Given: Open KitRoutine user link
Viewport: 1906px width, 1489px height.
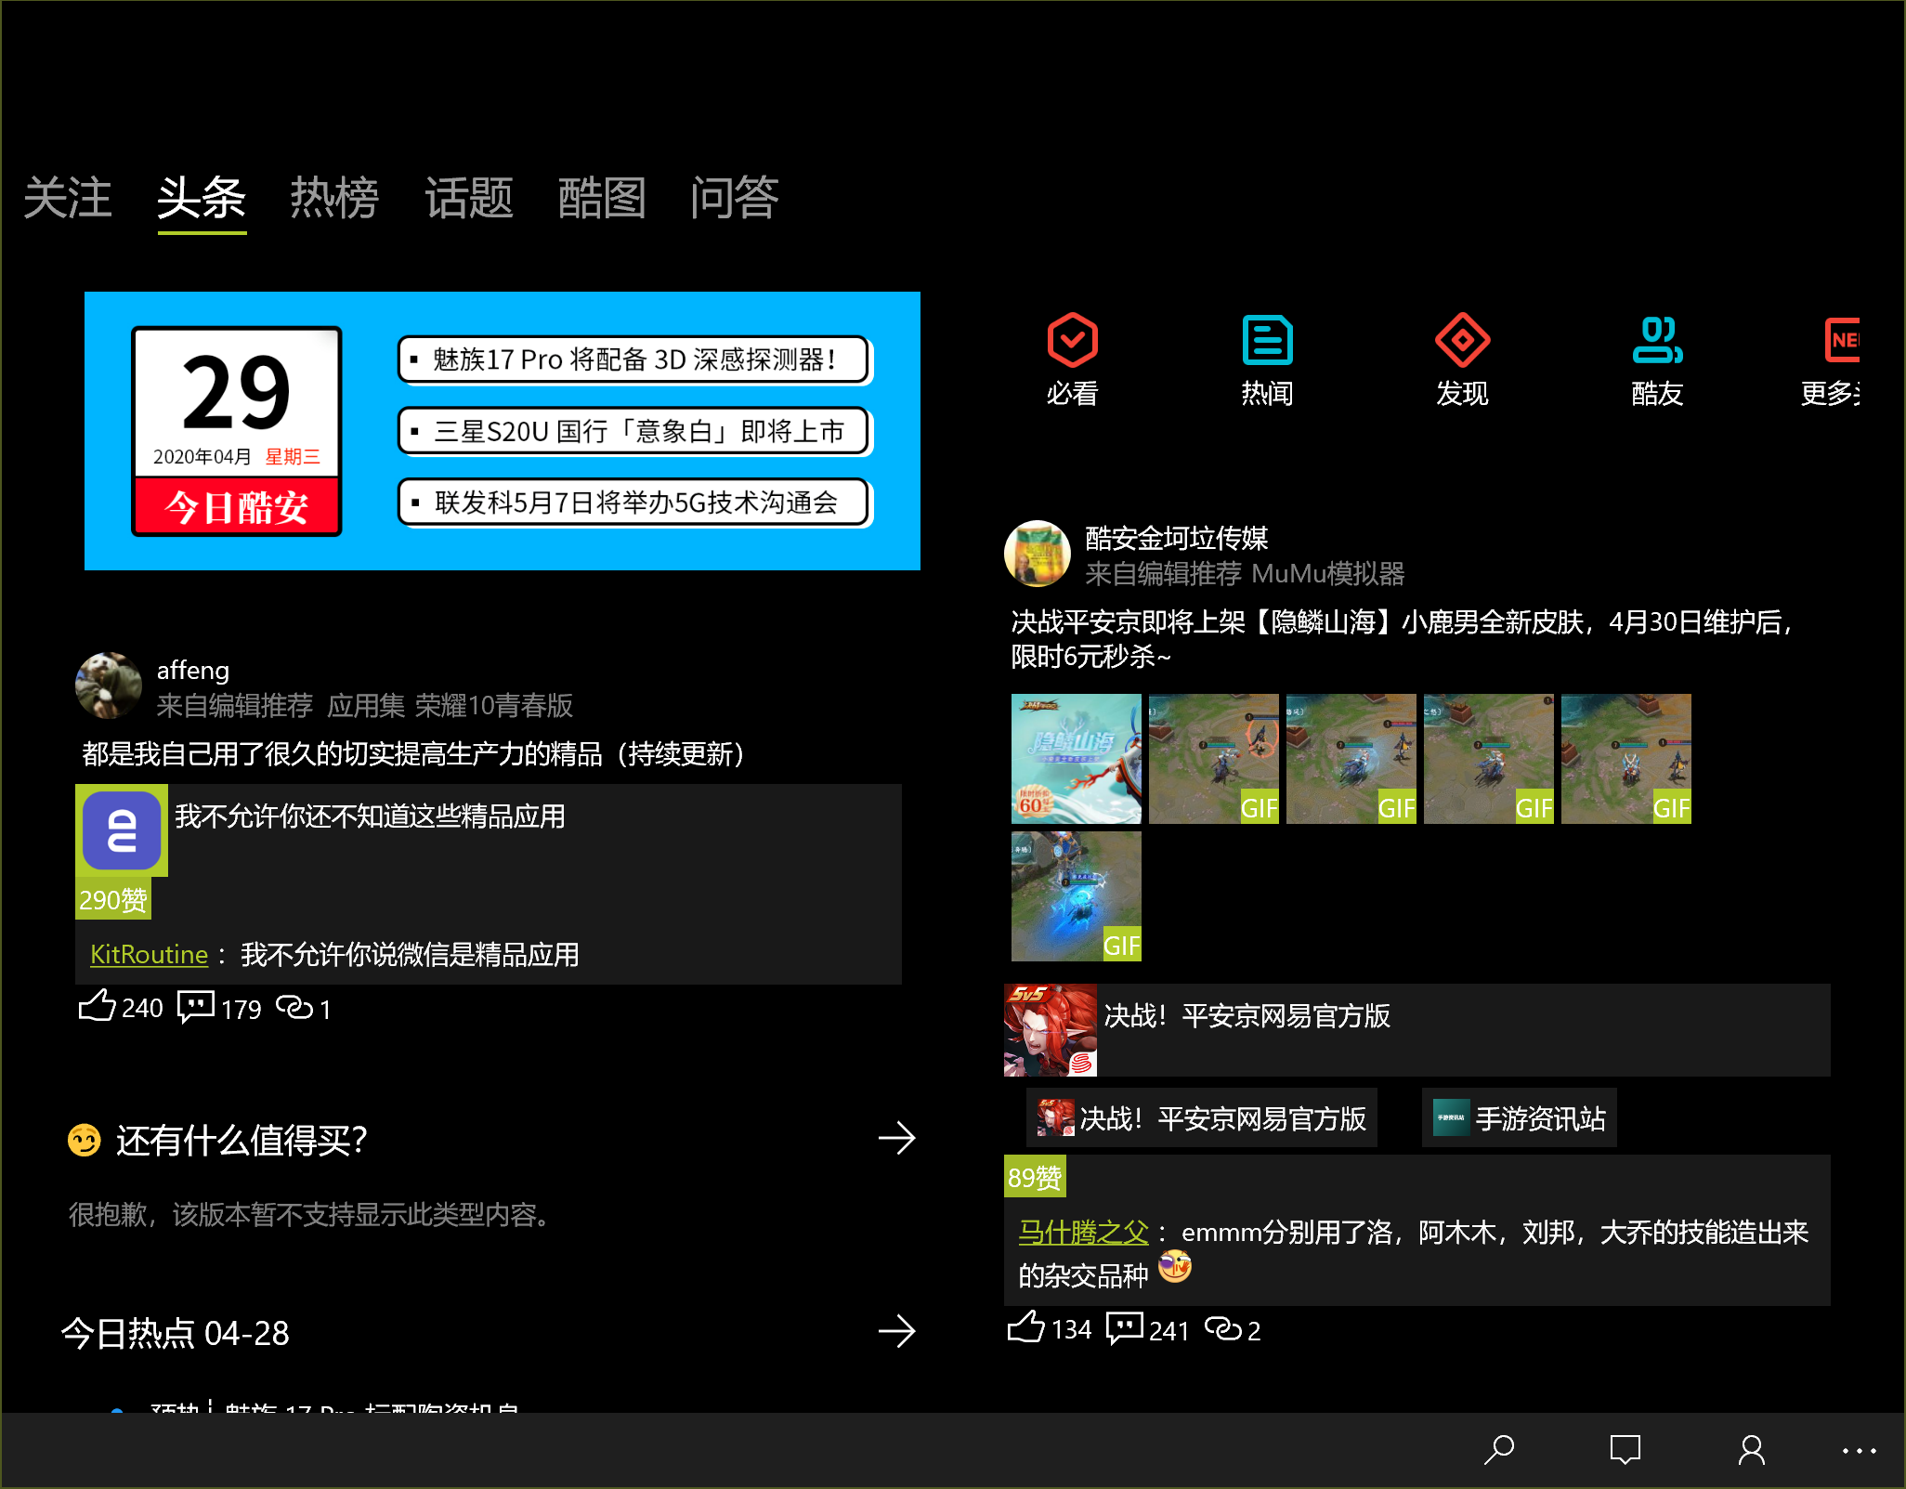Looking at the screenshot, I should tap(149, 954).
